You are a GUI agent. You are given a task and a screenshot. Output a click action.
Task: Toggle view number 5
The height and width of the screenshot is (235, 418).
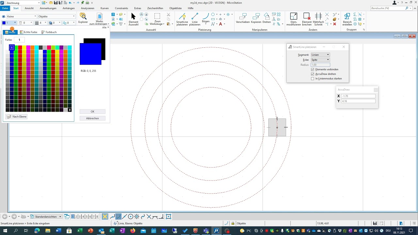coord(87,216)
